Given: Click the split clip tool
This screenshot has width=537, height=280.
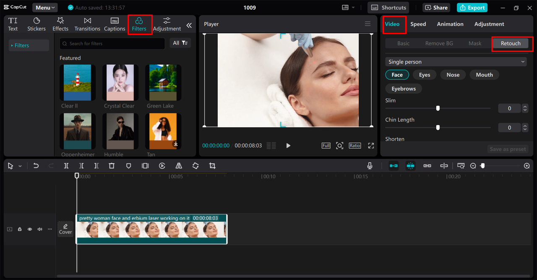Looking at the screenshot, I should pyautogui.click(x=66, y=166).
